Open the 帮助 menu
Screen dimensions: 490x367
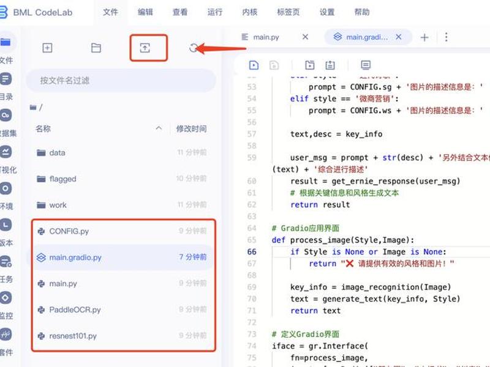click(x=362, y=12)
